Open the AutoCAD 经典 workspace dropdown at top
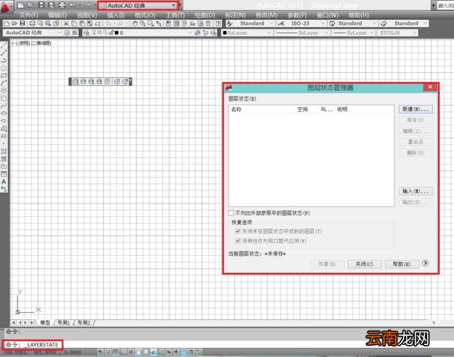This screenshot has height=357, width=454. coord(138,5)
